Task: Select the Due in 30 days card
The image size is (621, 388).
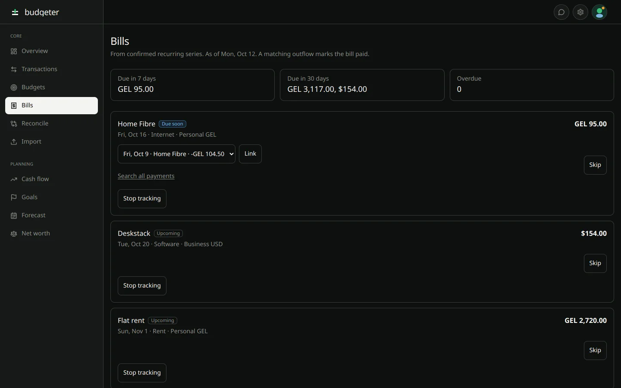Action: (x=362, y=85)
